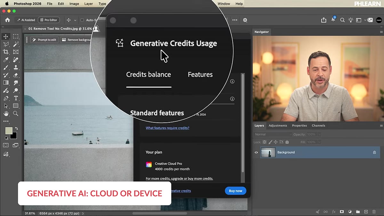This screenshot has height=216, width=384.
Task: Open the Search magnifier in options bar
Action: (x=342, y=20)
